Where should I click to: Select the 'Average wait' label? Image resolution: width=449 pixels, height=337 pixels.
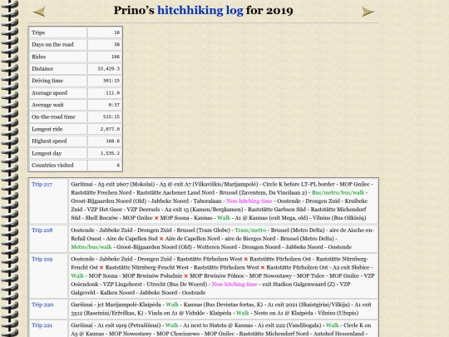click(47, 105)
